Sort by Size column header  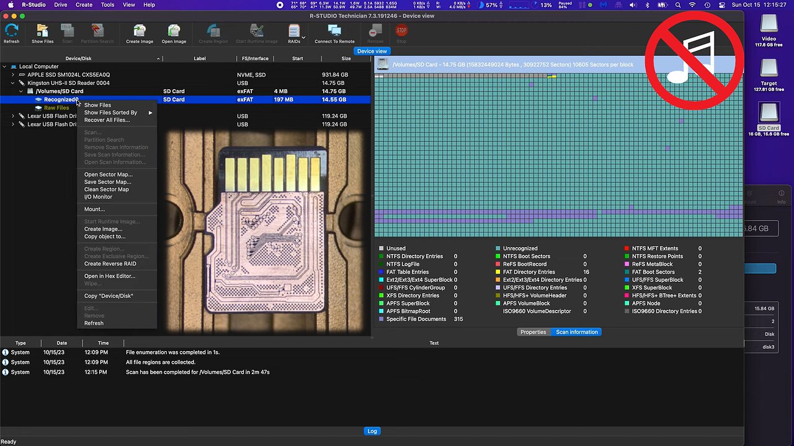click(x=346, y=59)
